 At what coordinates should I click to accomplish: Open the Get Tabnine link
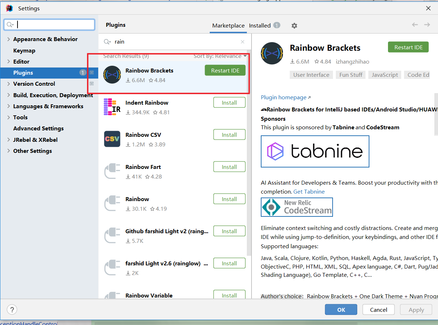click(309, 192)
